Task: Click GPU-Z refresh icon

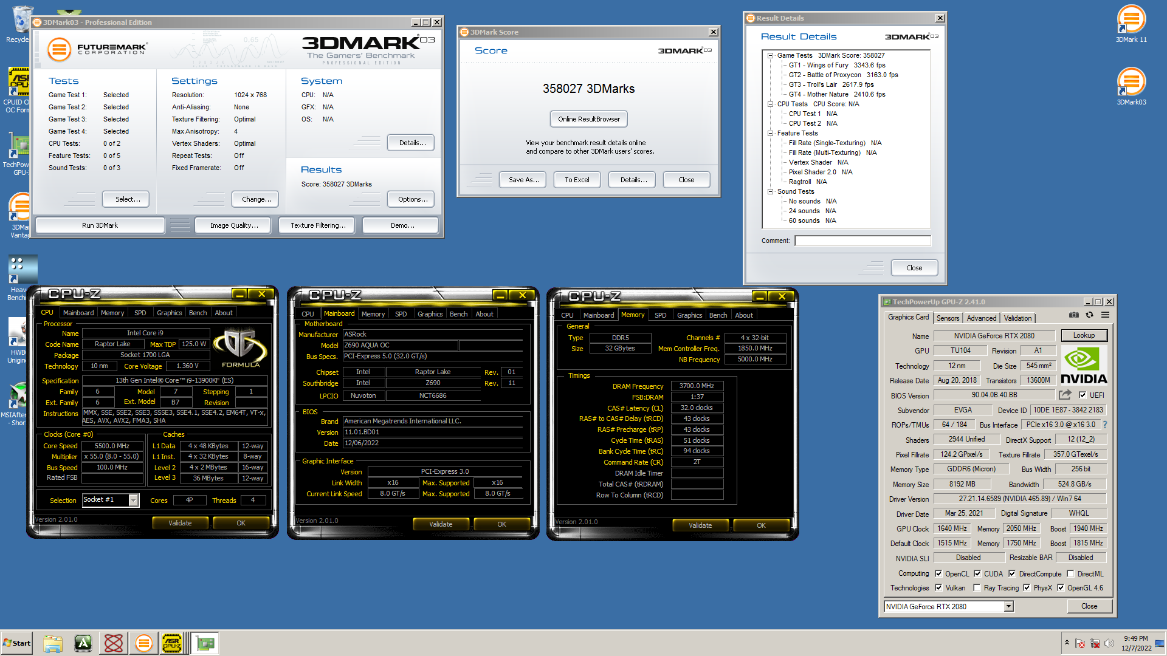Action: click(1089, 315)
